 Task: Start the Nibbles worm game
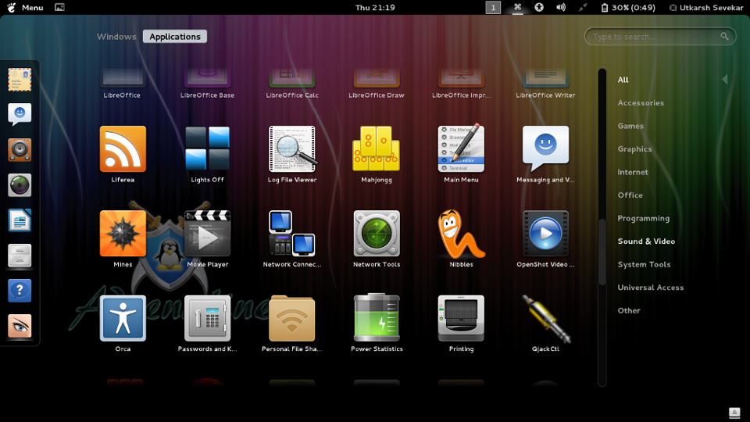461,234
